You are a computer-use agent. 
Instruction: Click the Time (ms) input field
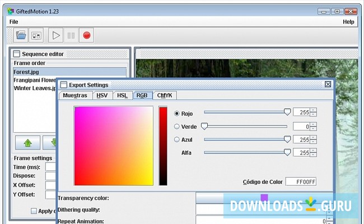[x=50, y=167]
